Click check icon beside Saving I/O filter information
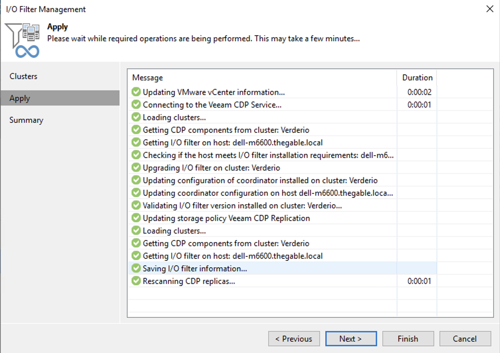This screenshot has height=353, width=500. point(136,268)
